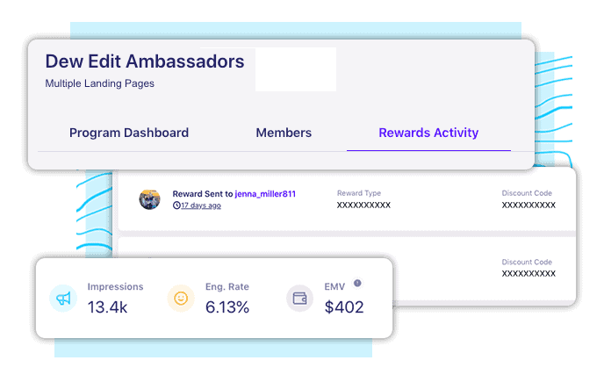This screenshot has height=382, width=604.
Task: Click the EMV info tooltip icon
Action: [x=357, y=284]
